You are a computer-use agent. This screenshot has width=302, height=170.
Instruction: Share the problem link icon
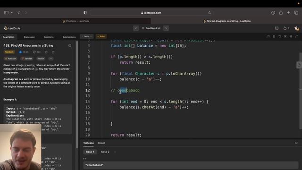53,52
